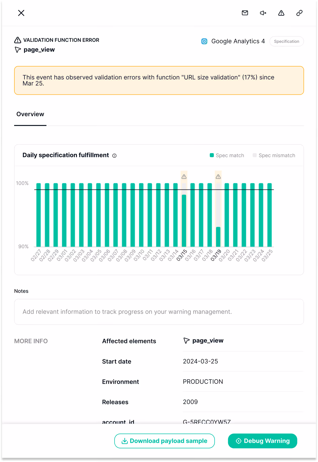Click Download payload sample button
Viewport: 318px width, 462px height.
165,441
